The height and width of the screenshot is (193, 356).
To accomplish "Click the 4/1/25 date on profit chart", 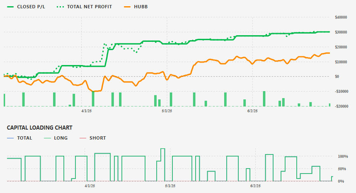I will (x=87, y=111).
